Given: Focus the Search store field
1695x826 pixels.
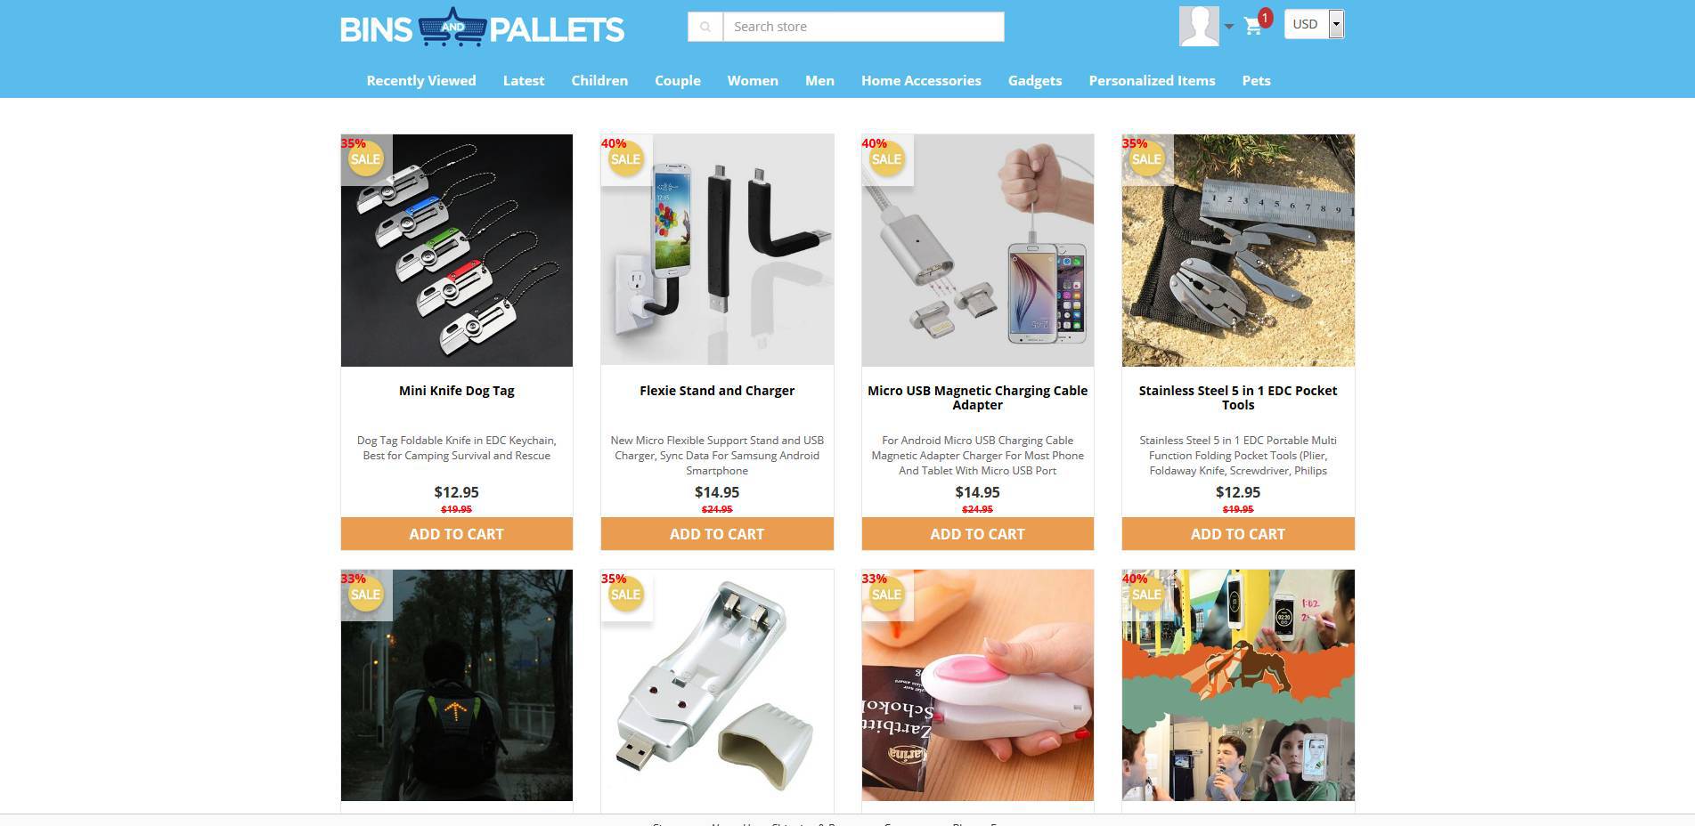Looking at the screenshot, I should [x=863, y=27].
